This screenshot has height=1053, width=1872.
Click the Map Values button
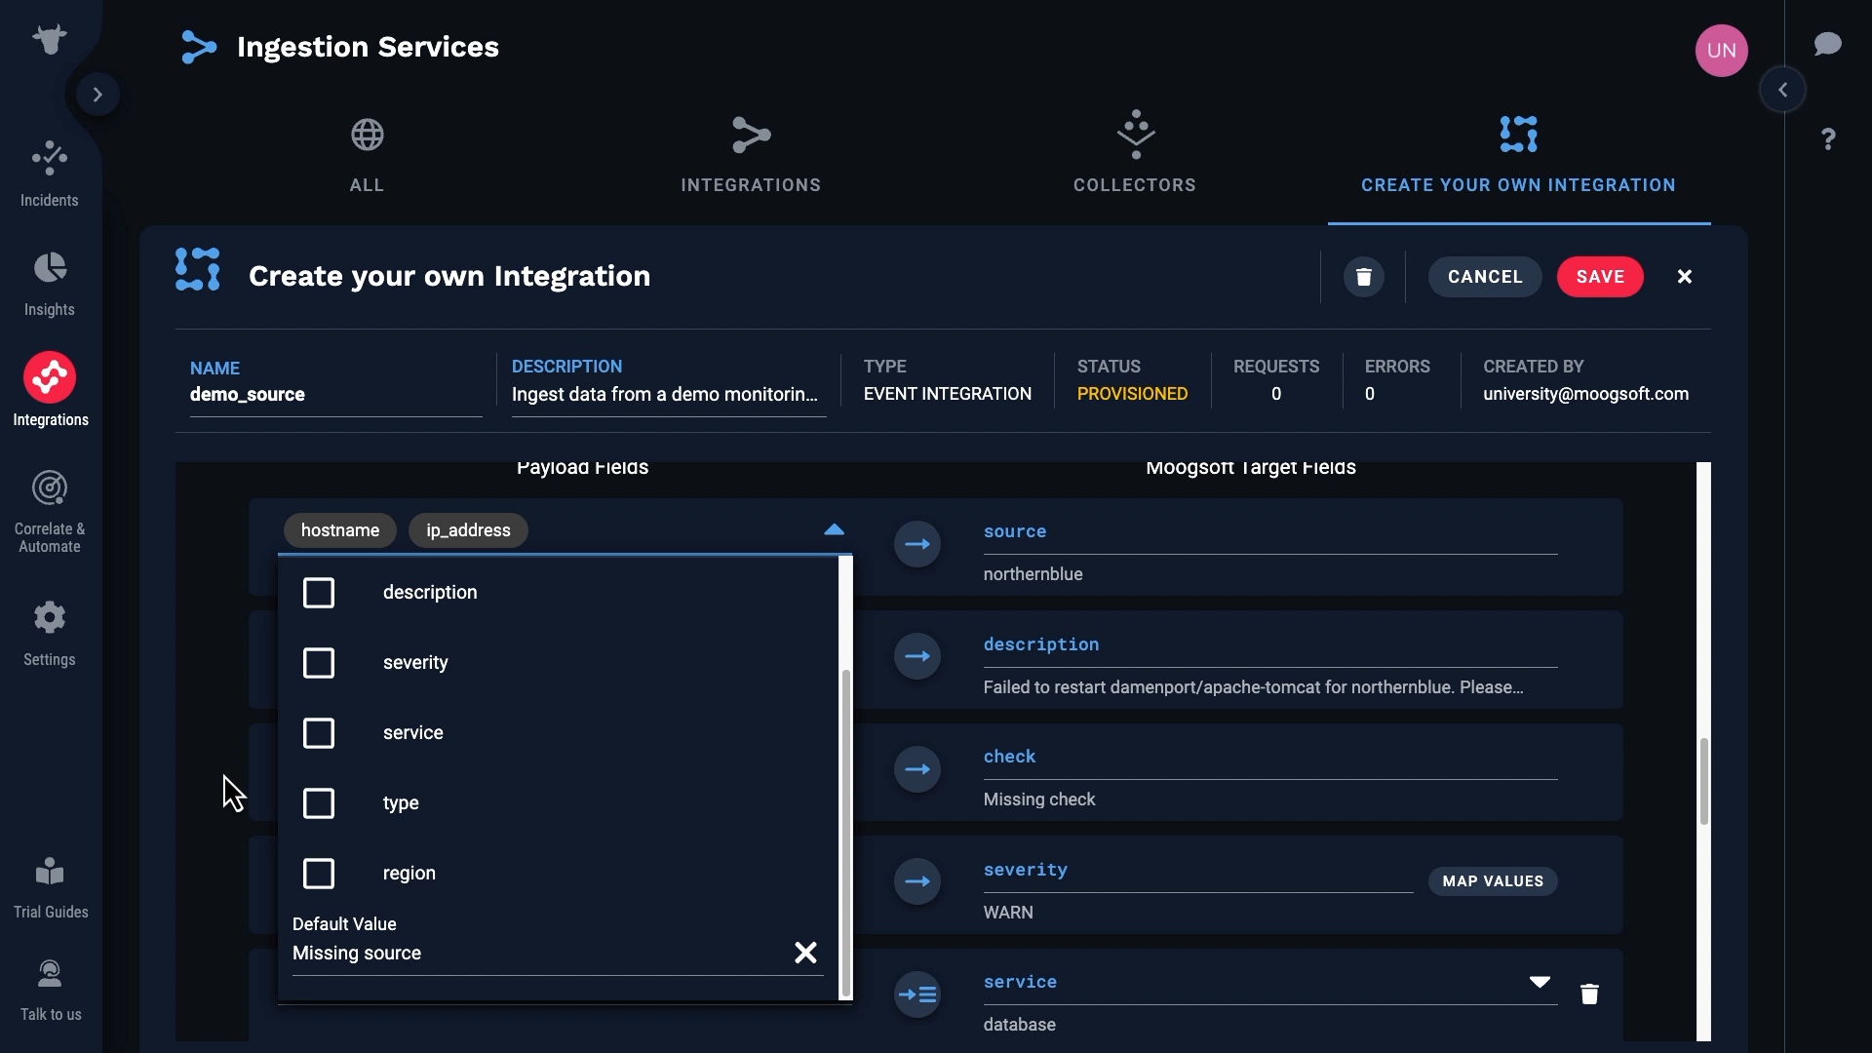1492,881
